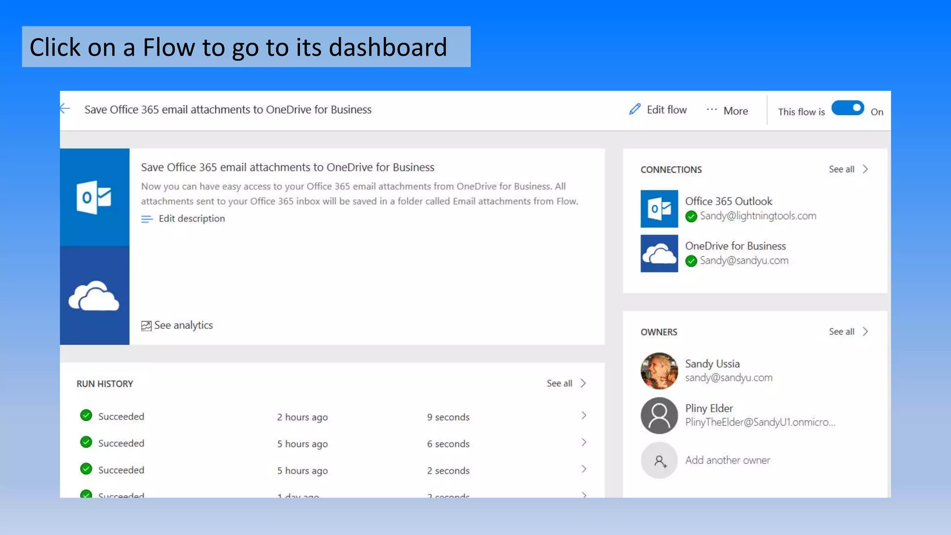Click Sandy Ussia owner name
The width and height of the screenshot is (951, 535).
click(x=712, y=364)
